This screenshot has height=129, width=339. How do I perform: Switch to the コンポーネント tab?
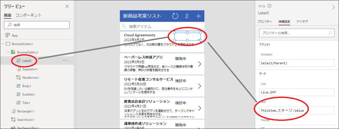(28, 15)
